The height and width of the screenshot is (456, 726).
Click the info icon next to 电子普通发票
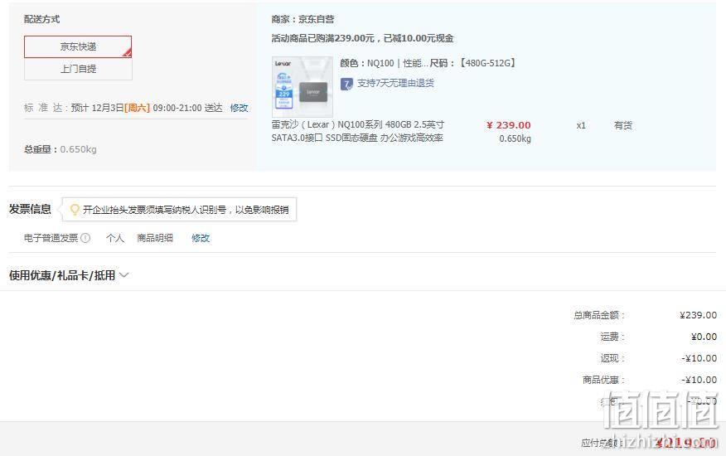coord(85,238)
